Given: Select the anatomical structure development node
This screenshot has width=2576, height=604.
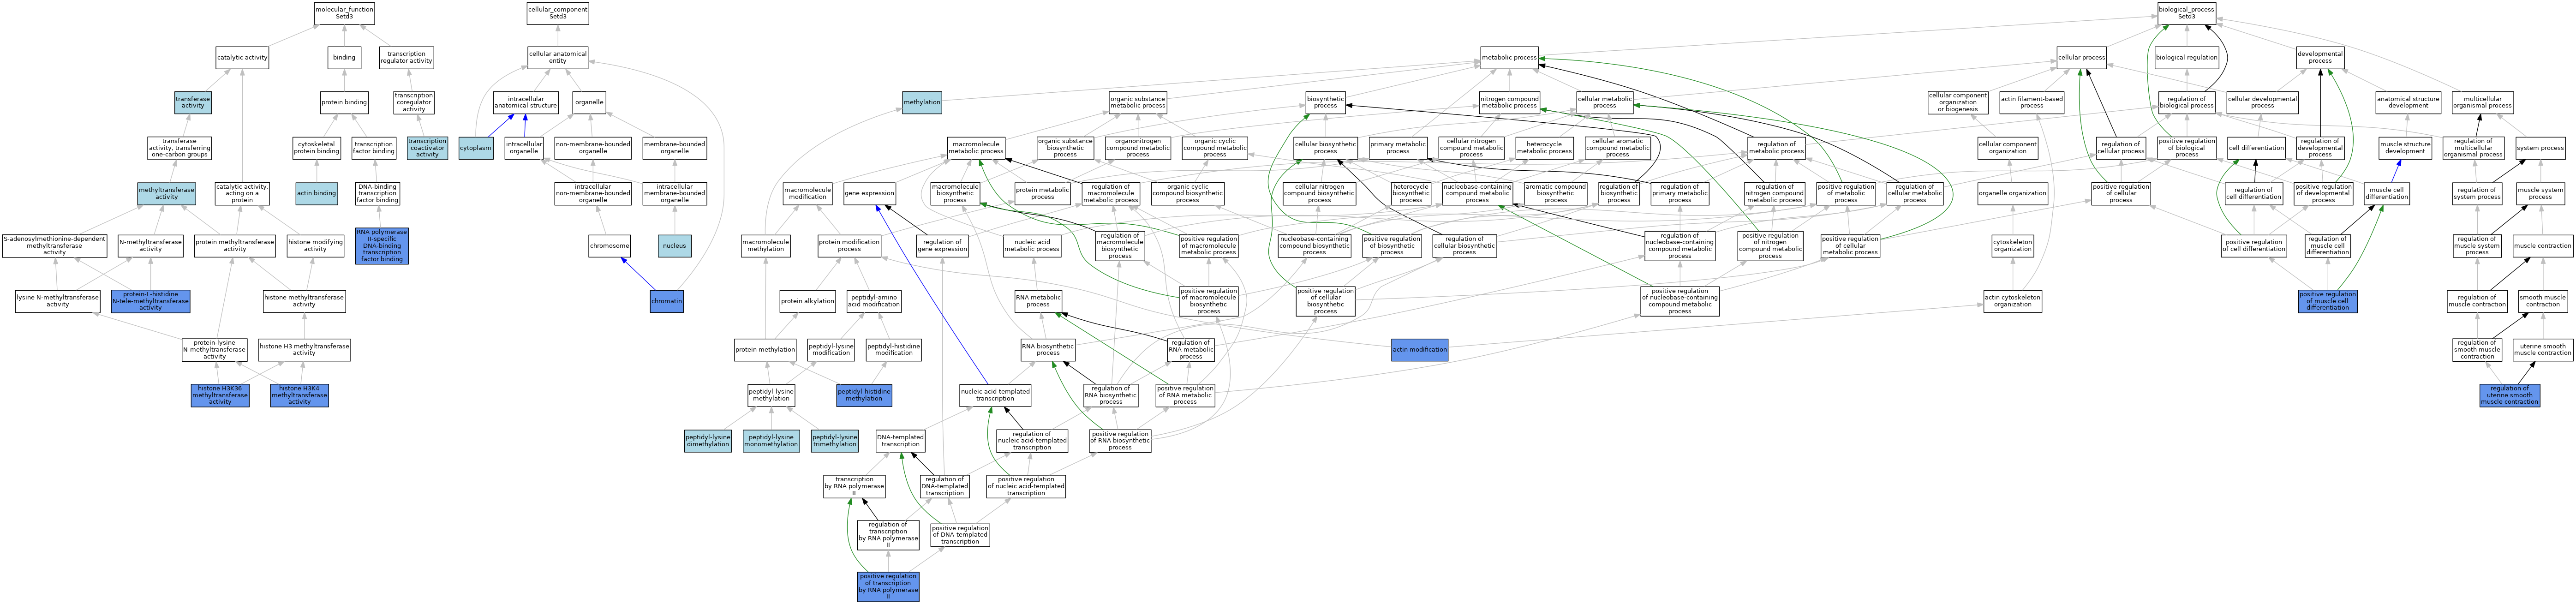Looking at the screenshot, I should coord(2408,102).
